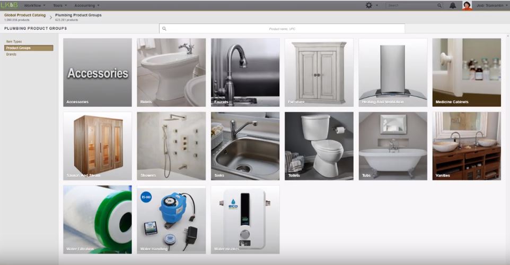
Task: Open the Accounting dropdown menu
Action: 87,5
